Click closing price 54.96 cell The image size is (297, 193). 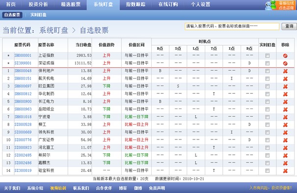86,140
